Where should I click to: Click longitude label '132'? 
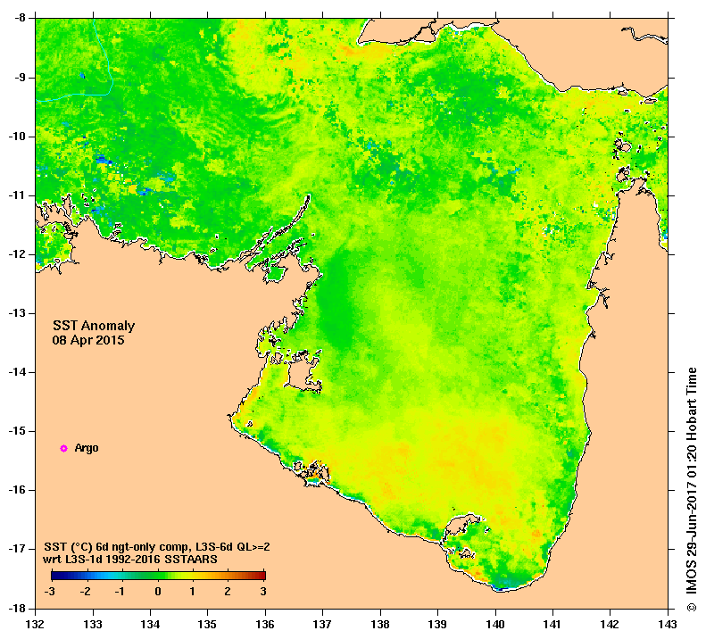(x=36, y=624)
